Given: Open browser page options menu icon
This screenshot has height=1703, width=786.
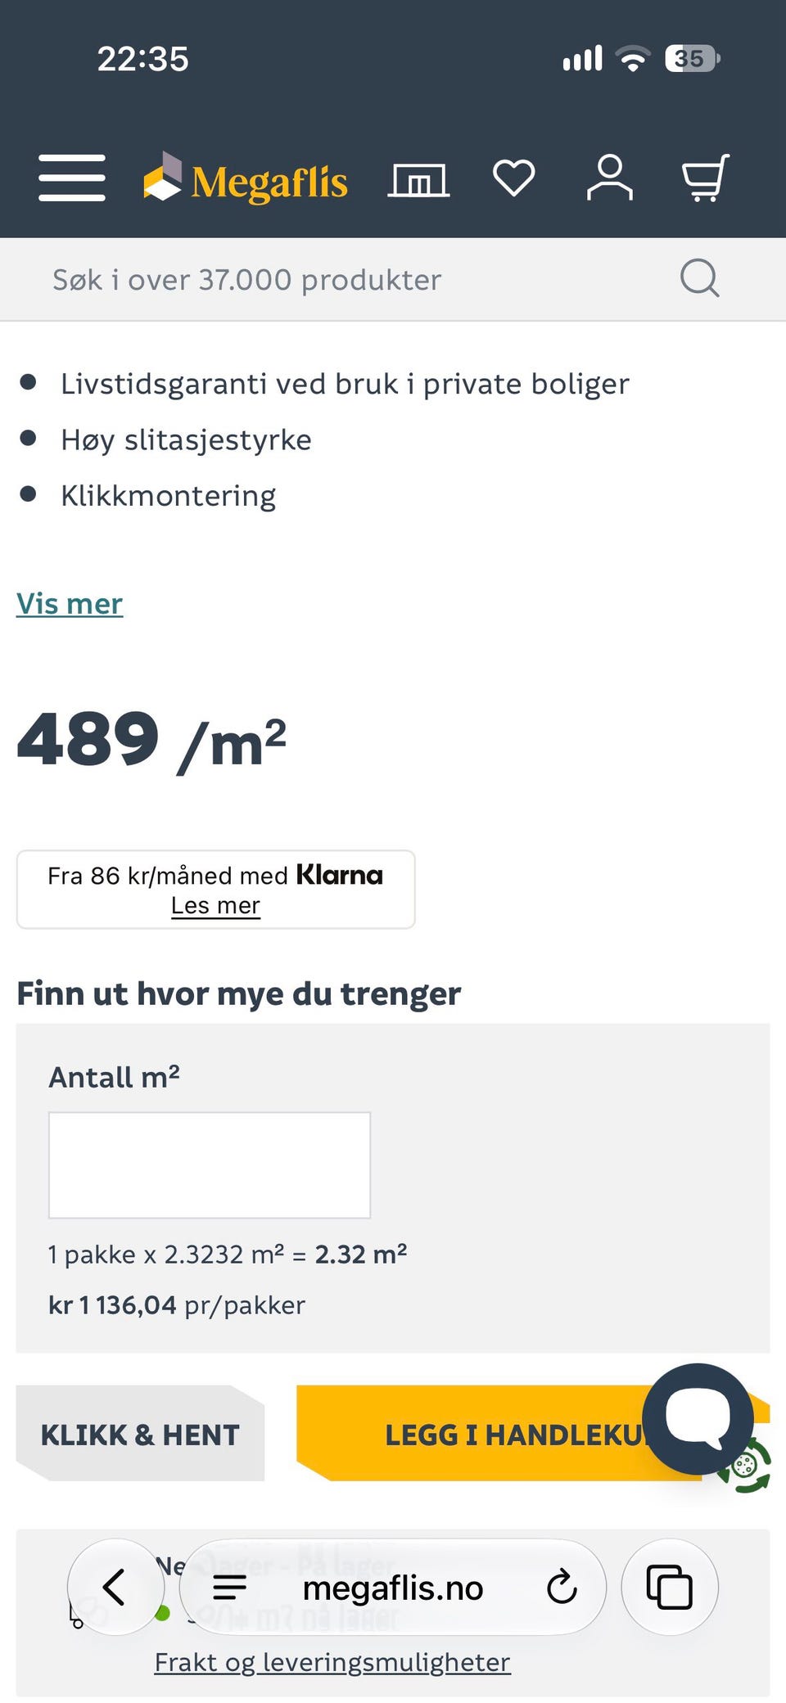Looking at the screenshot, I should (x=230, y=1588).
